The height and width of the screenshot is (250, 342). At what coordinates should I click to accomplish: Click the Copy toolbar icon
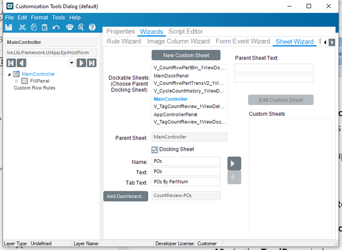[34, 27]
